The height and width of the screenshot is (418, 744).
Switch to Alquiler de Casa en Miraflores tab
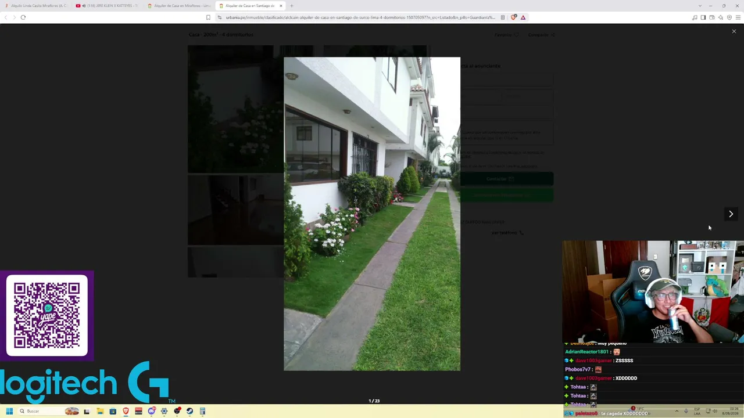click(178, 6)
